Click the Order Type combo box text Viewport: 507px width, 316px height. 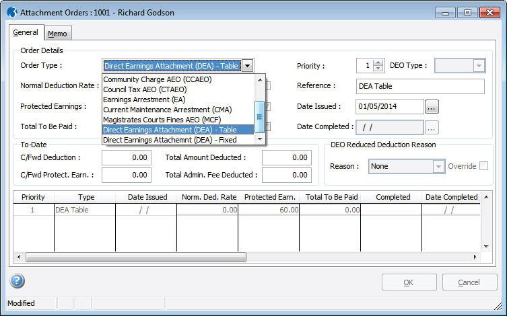click(172, 66)
